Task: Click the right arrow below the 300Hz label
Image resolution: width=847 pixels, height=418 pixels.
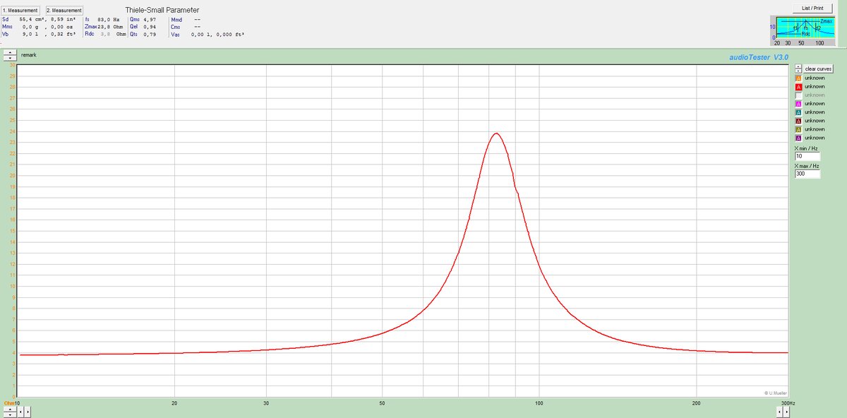Action: 786,412
